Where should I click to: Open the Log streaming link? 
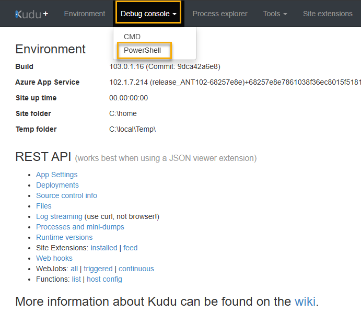pos(59,216)
